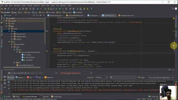Click the scroll up arrow in logcat
This screenshot has height=100, width=178.
[x=9, y=89]
